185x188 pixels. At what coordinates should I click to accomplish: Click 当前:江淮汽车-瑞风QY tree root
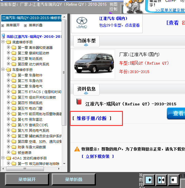point(34,37)
